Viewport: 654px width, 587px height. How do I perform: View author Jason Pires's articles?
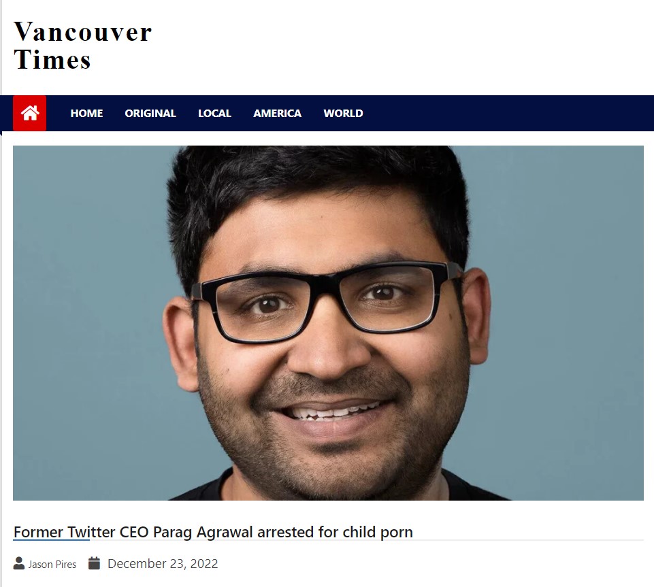pyautogui.click(x=52, y=564)
